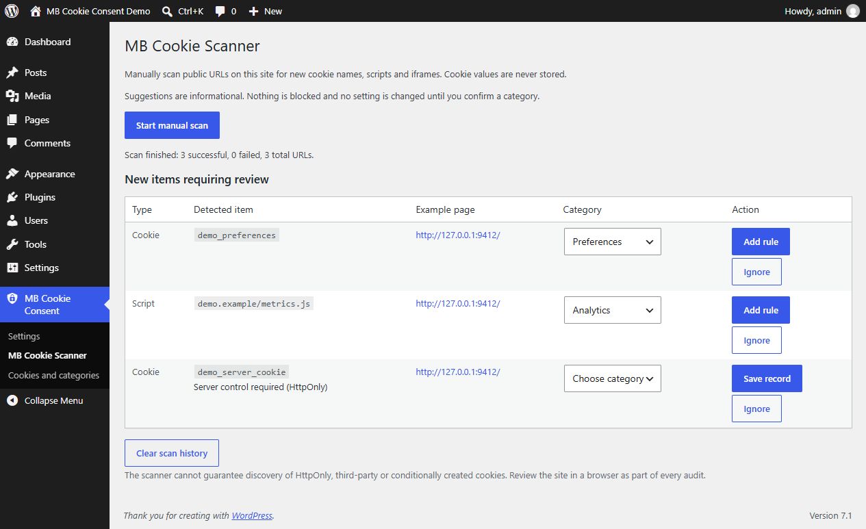866x529 pixels.
Task: Go to Posts menu item
Action: click(x=55, y=73)
